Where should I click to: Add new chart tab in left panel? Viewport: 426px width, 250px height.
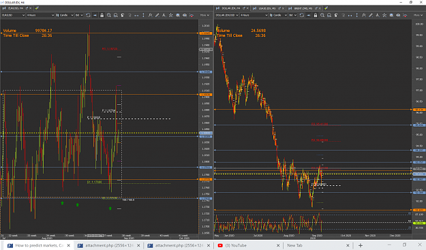click(37, 8)
